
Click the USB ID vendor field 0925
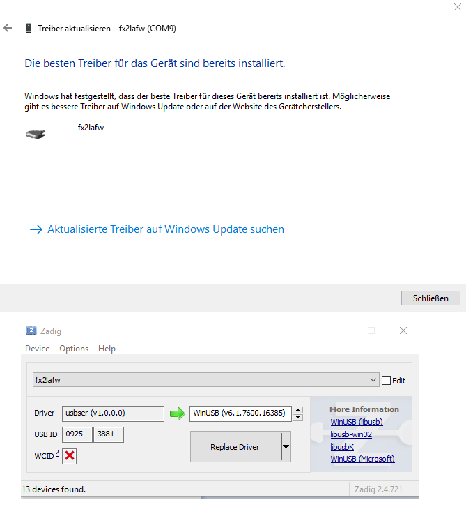(x=77, y=434)
